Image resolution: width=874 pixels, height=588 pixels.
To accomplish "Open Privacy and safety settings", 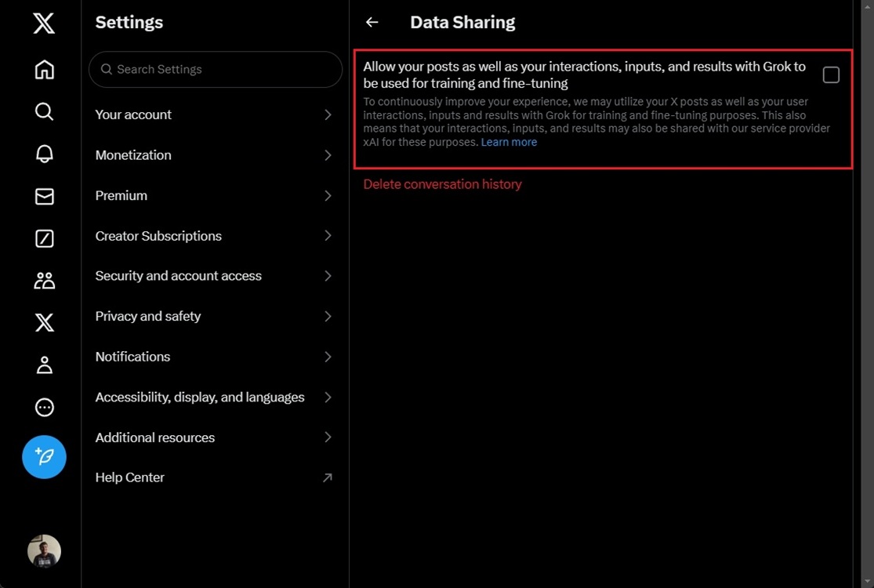I will [215, 316].
